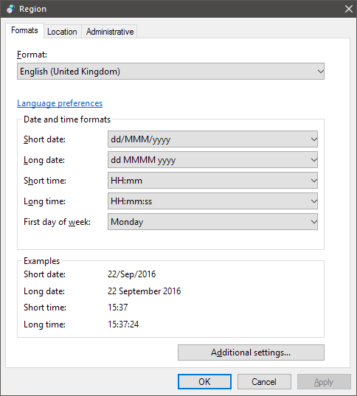Click the Long time example value 15:37:24

(123, 324)
